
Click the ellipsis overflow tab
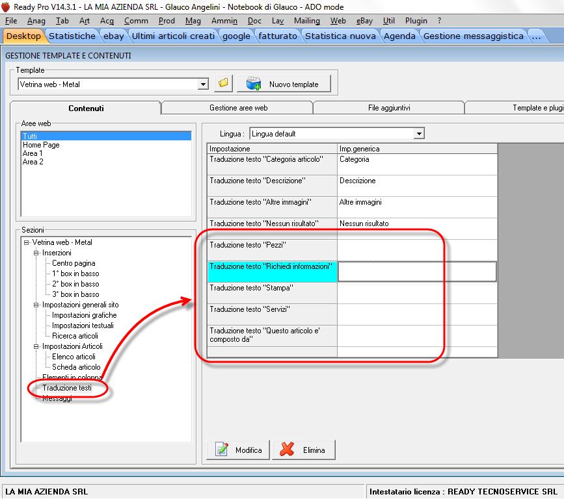[x=536, y=36]
